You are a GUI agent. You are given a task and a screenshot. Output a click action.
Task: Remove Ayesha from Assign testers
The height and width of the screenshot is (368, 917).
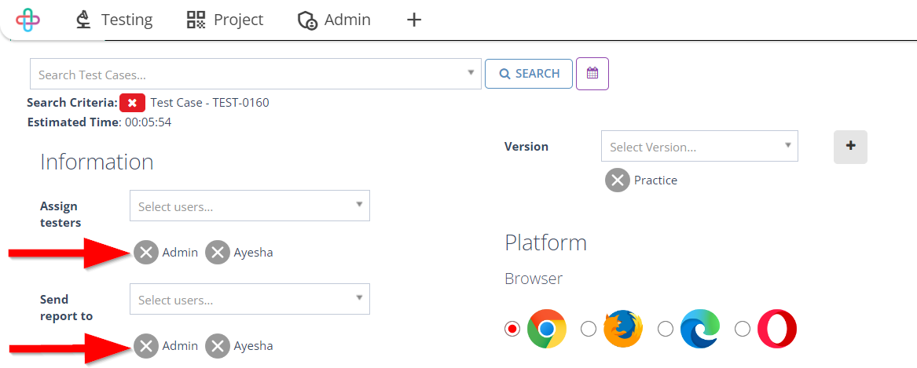tap(218, 253)
